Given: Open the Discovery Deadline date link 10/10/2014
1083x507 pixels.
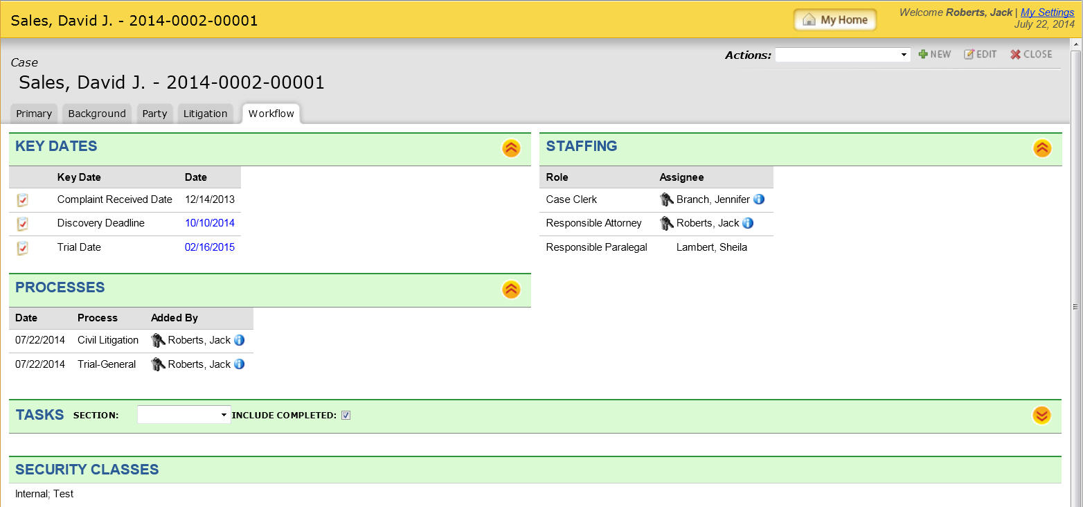Looking at the screenshot, I should click(x=210, y=223).
